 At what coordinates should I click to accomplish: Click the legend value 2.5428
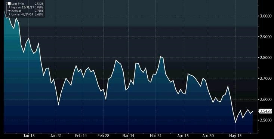[39, 4]
